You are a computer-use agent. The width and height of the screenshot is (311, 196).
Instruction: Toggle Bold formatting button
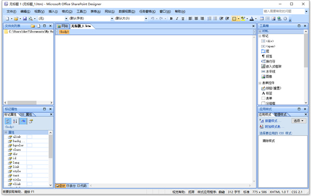(171, 19)
